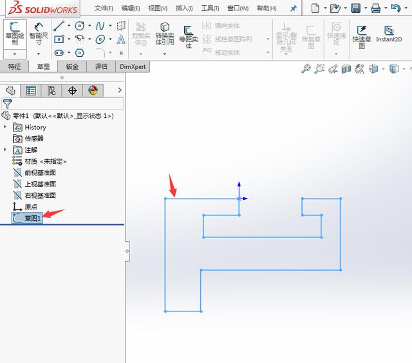
Task: Select 草图1 in the feature tree
Action: (x=27, y=218)
